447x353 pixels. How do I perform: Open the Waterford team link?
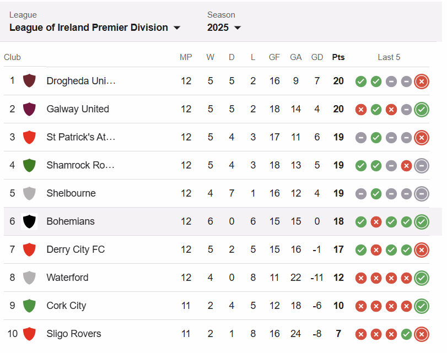[67, 277]
